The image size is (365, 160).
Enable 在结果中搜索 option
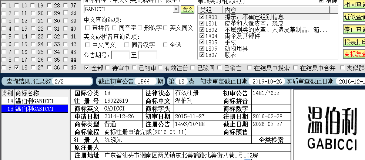[x=250, y=68]
